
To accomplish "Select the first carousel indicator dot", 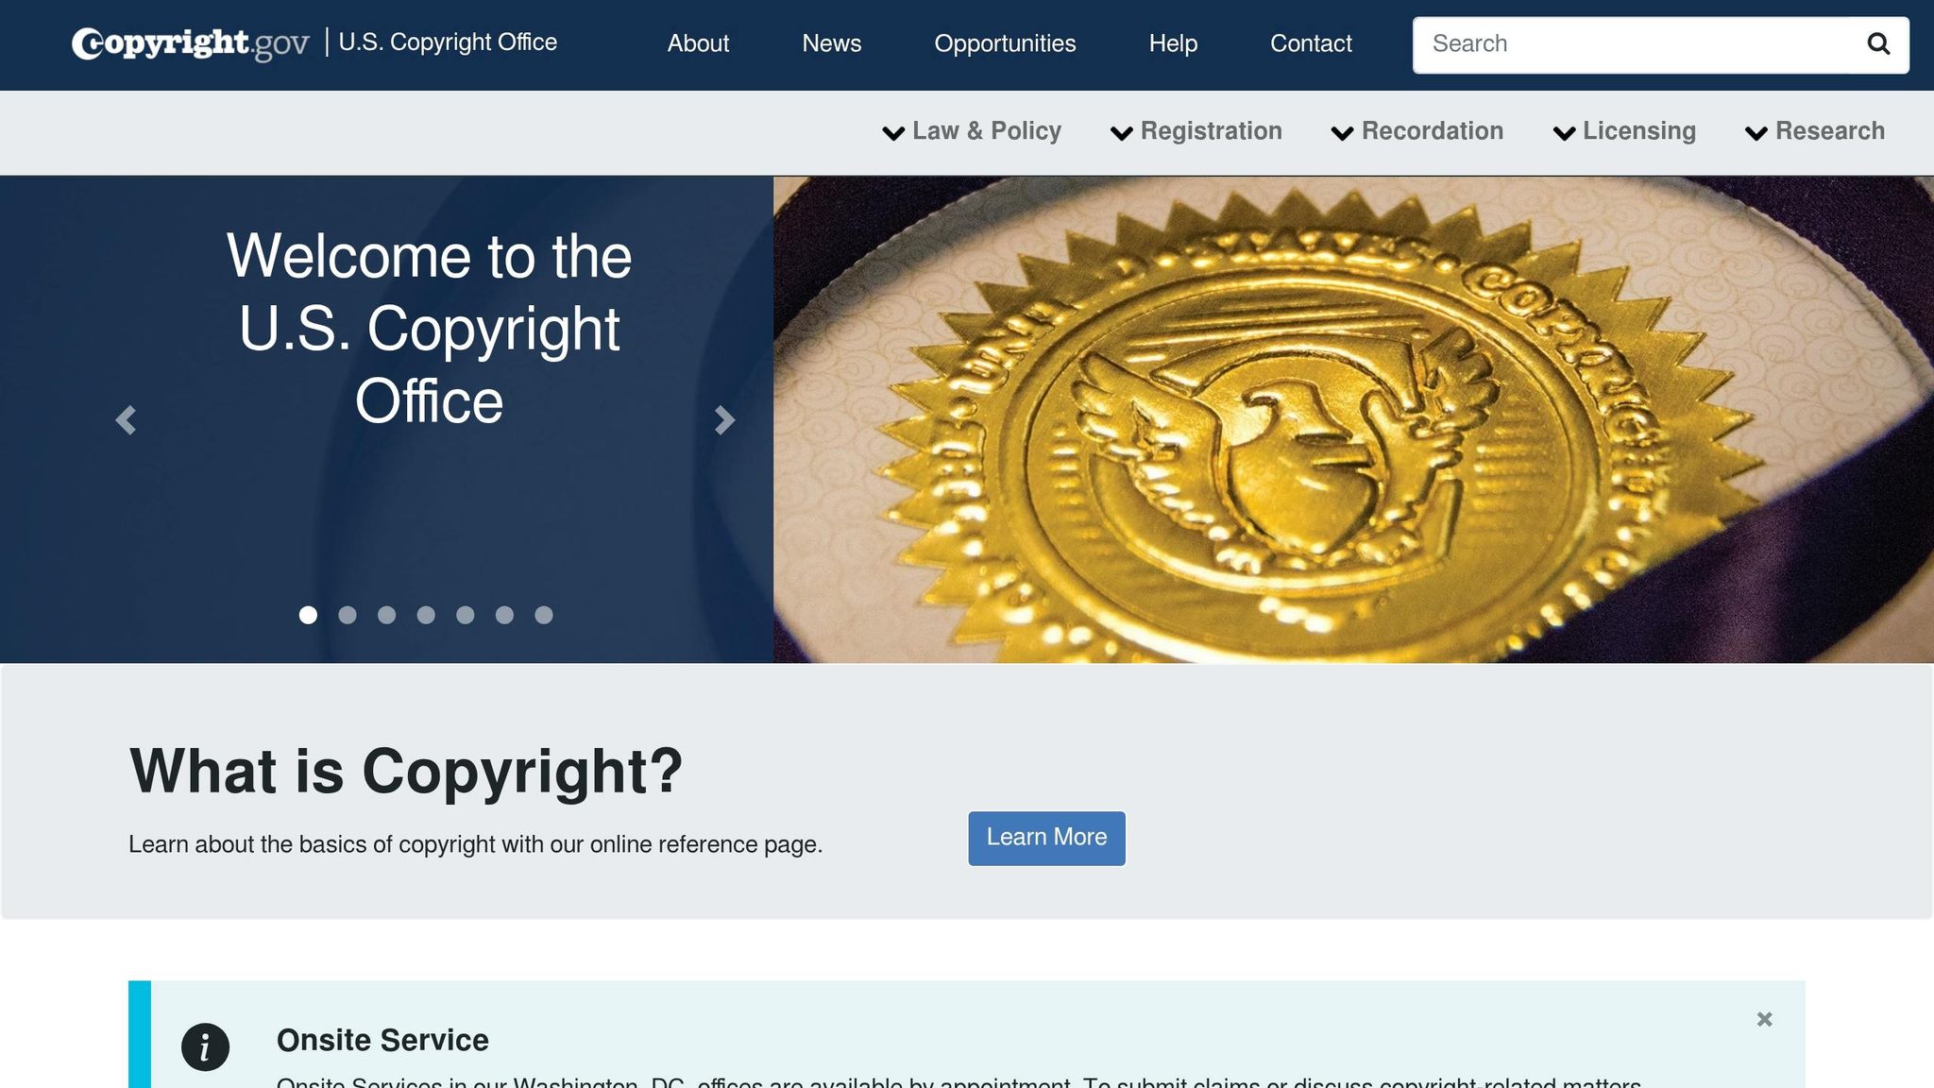I will click(308, 615).
